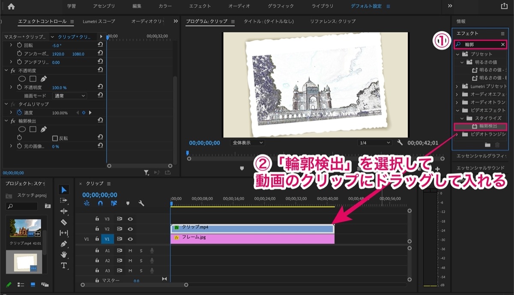This screenshot has width=514, height=295.
Task: Open timeline display settings wrench
Action: pos(141,204)
